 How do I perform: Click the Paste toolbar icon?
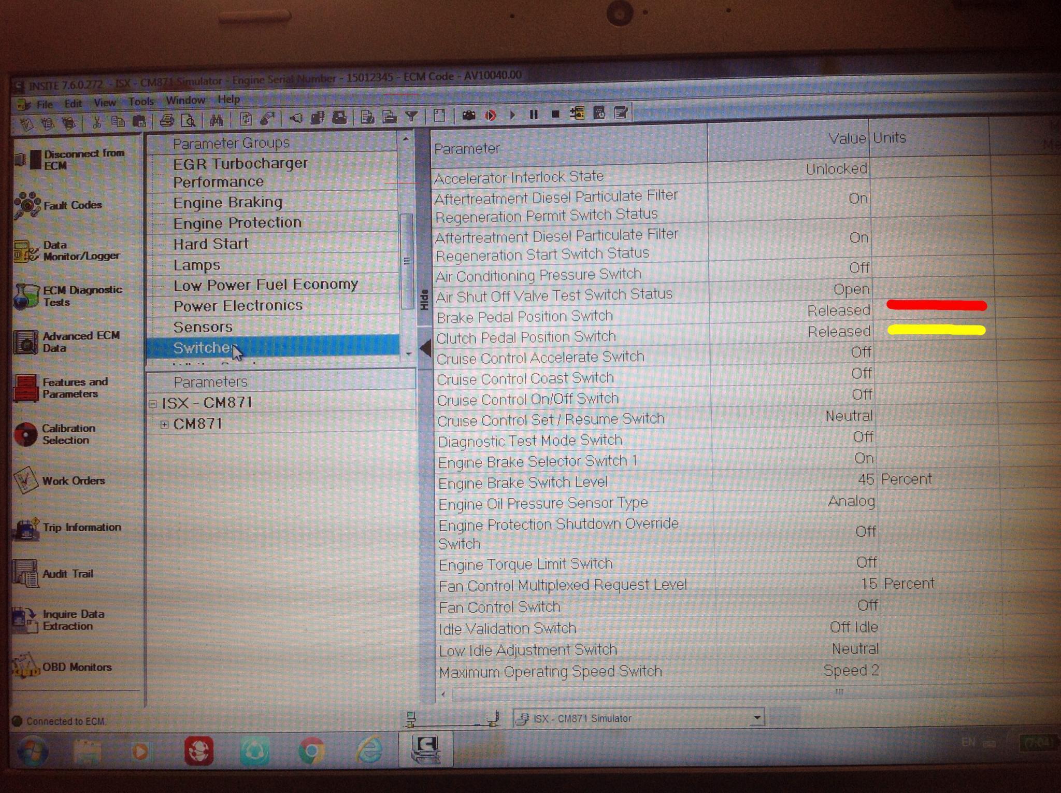(x=139, y=122)
